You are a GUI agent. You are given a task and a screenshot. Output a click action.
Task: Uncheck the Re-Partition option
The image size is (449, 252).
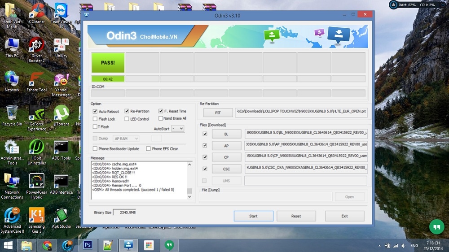(127, 111)
